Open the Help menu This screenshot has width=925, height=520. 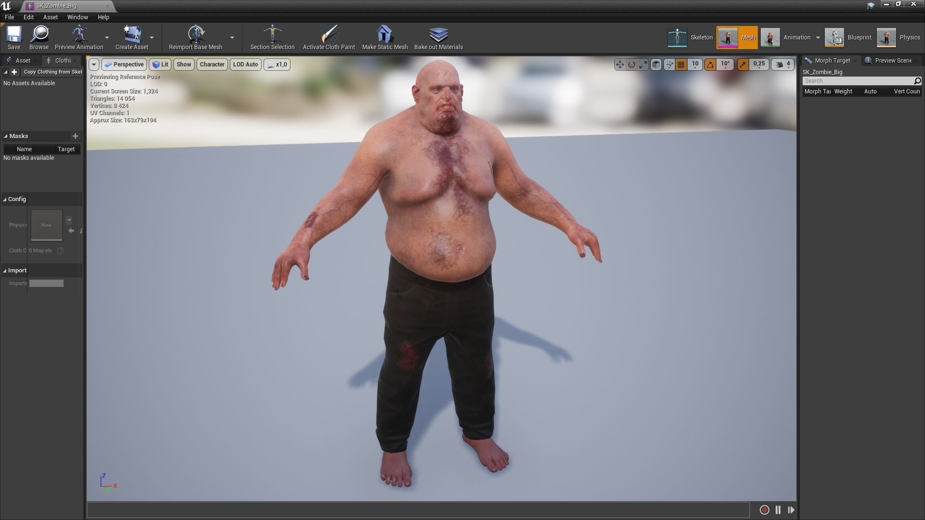(x=103, y=17)
